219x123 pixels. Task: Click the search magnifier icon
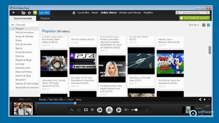207,13
